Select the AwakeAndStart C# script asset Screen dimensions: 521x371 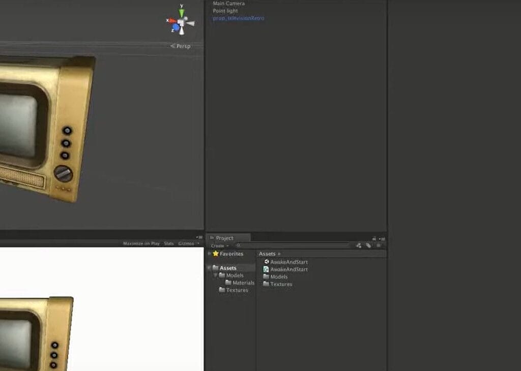point(286,269)
